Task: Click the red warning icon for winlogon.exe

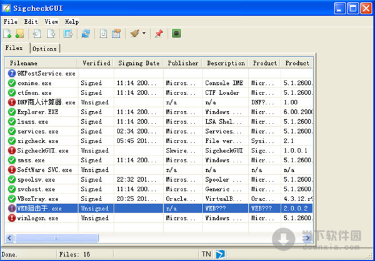Action: (12, 218)
